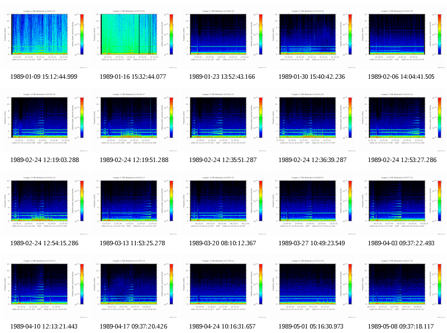
Task: Open the 1989-02-24 12:19:03.288 spectrogram thumbnail
Action: pyautogui.click(x=44, y=121)
